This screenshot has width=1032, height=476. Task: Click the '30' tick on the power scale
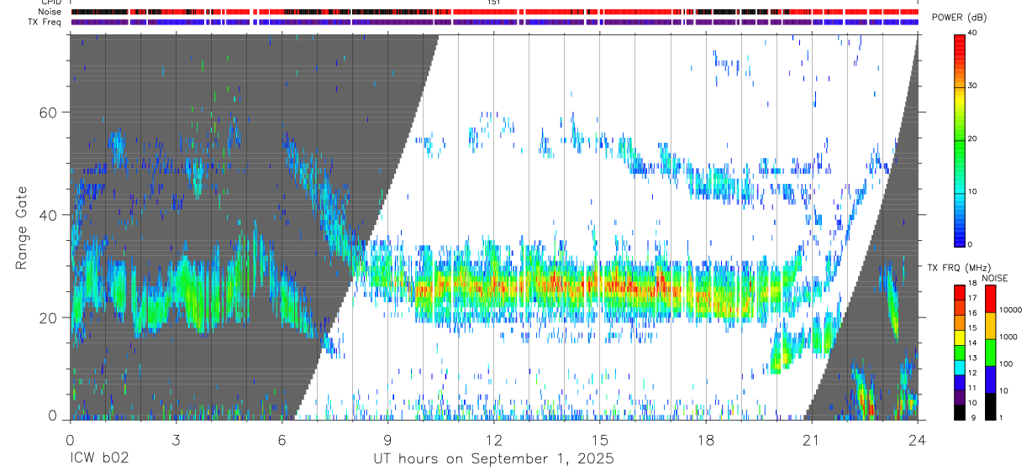pos(972,86)
